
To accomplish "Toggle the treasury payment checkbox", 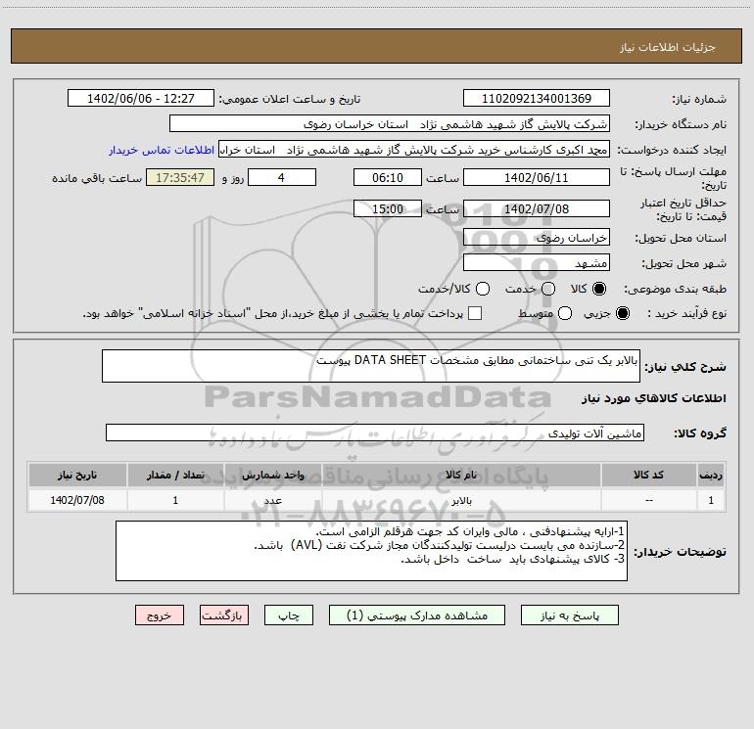I will click(475, 313).
